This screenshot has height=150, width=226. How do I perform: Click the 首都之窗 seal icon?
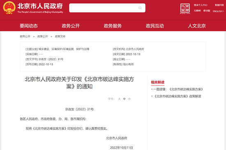pyautogui.click(x=185, y=9)
